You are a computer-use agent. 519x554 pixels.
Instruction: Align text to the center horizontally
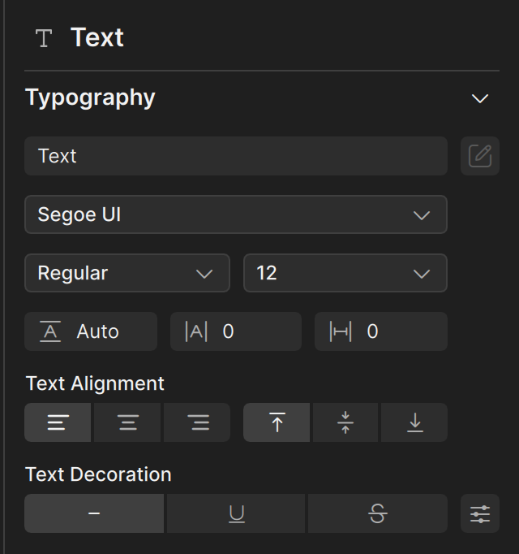pyautogui.click(x=127, y=422)
